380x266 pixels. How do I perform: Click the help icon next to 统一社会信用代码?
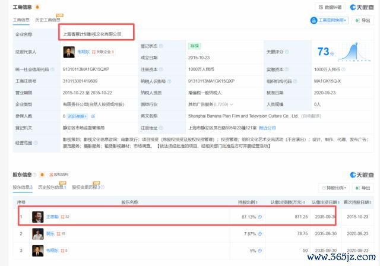tap(52, 69)
